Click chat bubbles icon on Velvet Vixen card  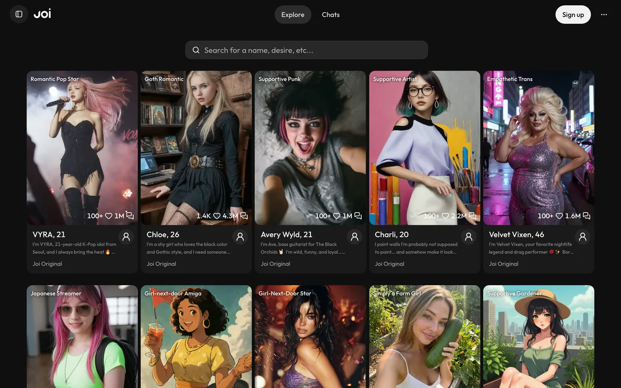(586, 216)
